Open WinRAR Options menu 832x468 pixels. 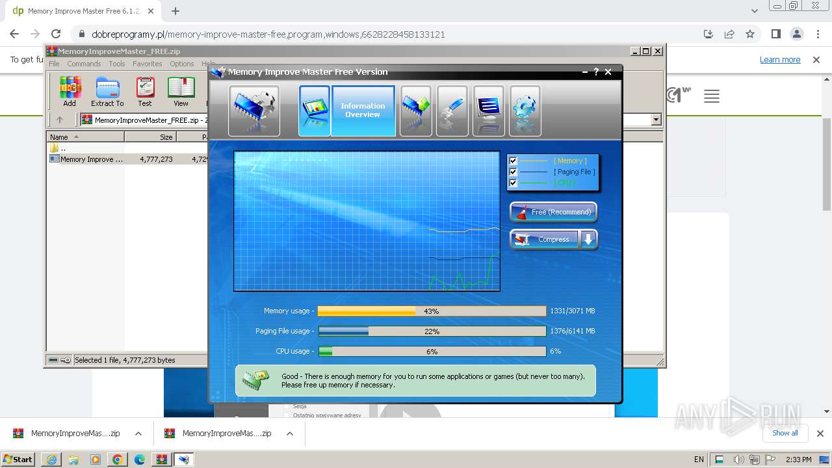pos(182,64)
